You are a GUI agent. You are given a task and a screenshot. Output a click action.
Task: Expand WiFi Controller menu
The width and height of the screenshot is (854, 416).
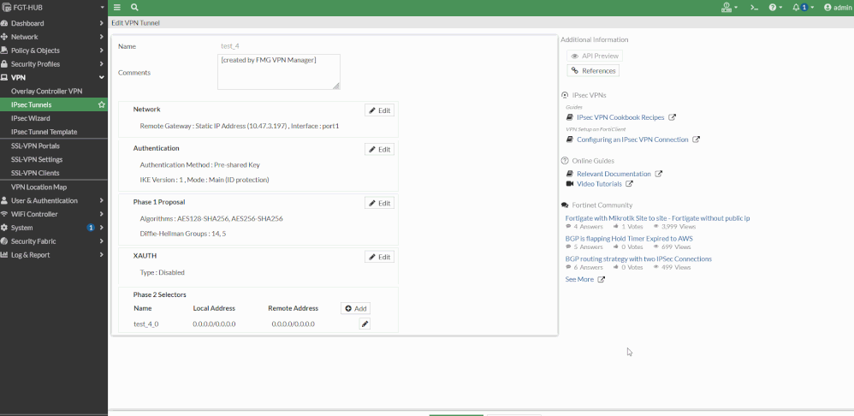pyautogui.click(x=53, y=214)
